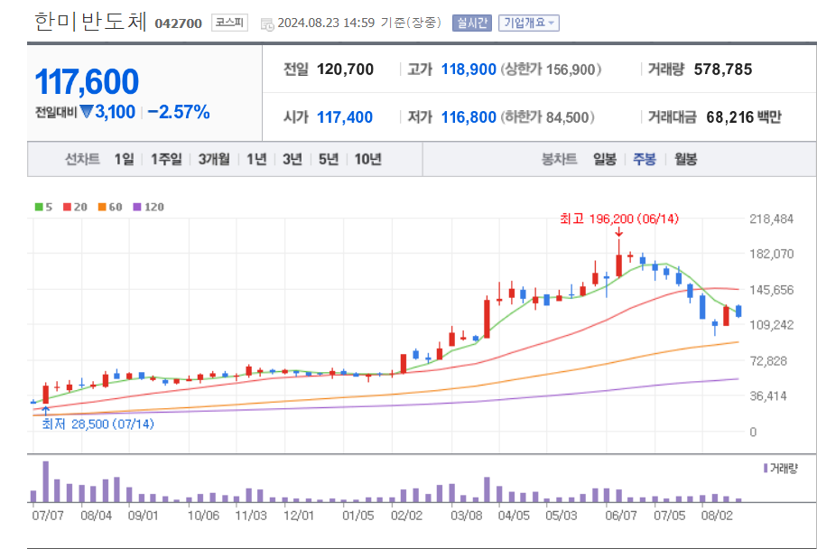The height and width of the screenshot is (549, 817).
Task: Click the 코스피 market badge
Action: [229, 23]
